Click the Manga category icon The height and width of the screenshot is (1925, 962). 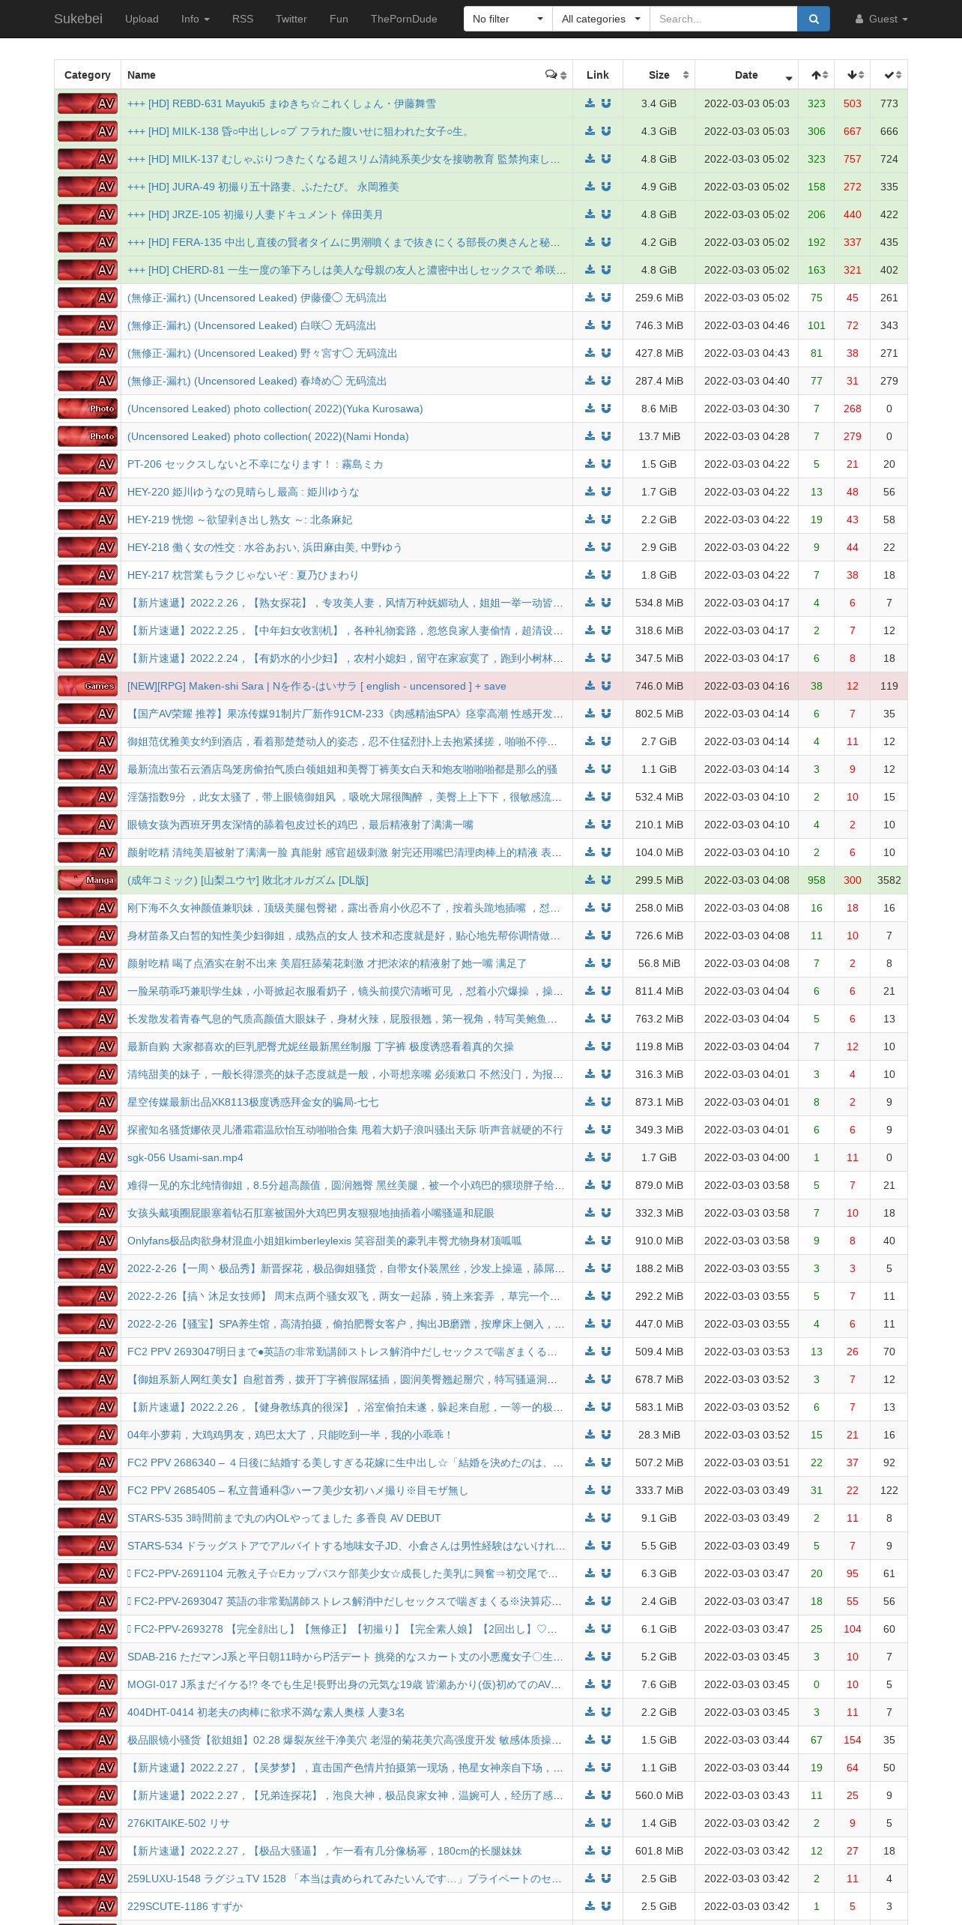pos(88,880)
